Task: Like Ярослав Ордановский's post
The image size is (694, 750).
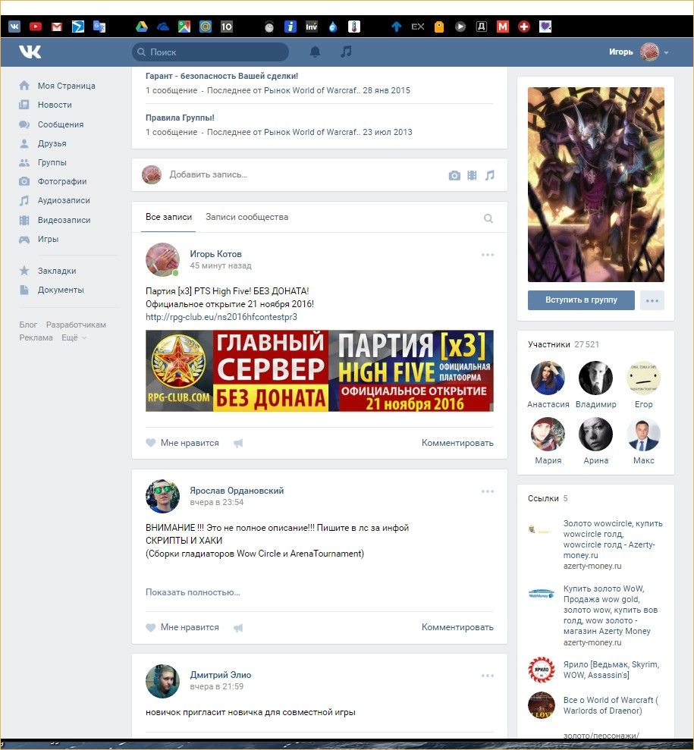Action: point(182,627)
